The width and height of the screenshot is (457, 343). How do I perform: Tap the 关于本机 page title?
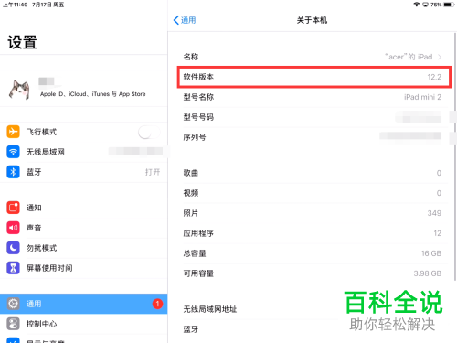(x=312, y=20)
